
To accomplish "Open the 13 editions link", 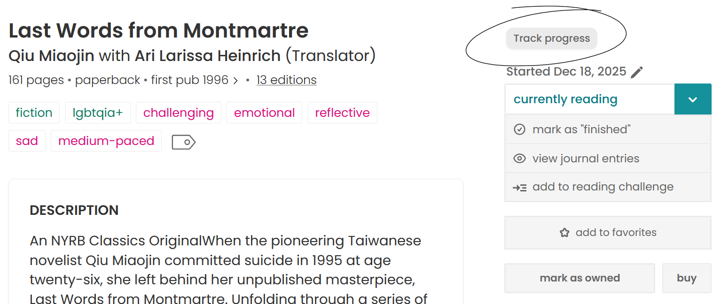I will (x=286, y=80).
